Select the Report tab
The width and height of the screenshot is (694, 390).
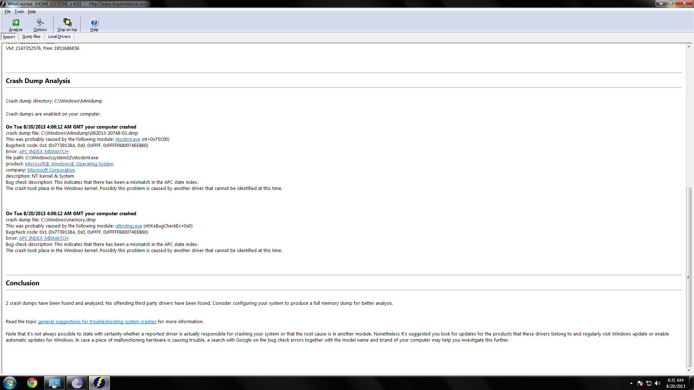(x=9, y=37)
